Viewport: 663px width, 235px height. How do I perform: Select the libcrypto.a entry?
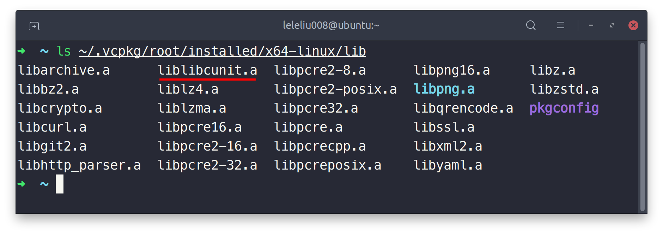pyautogui.click(x=60, y=108)
